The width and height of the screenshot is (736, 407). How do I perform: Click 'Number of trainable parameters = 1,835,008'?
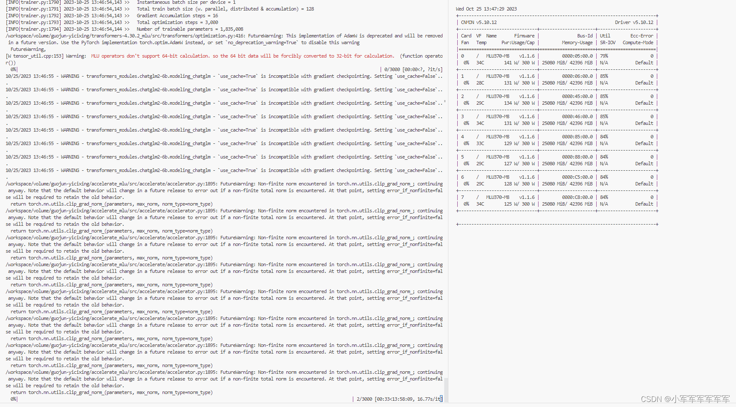[190, 29]
